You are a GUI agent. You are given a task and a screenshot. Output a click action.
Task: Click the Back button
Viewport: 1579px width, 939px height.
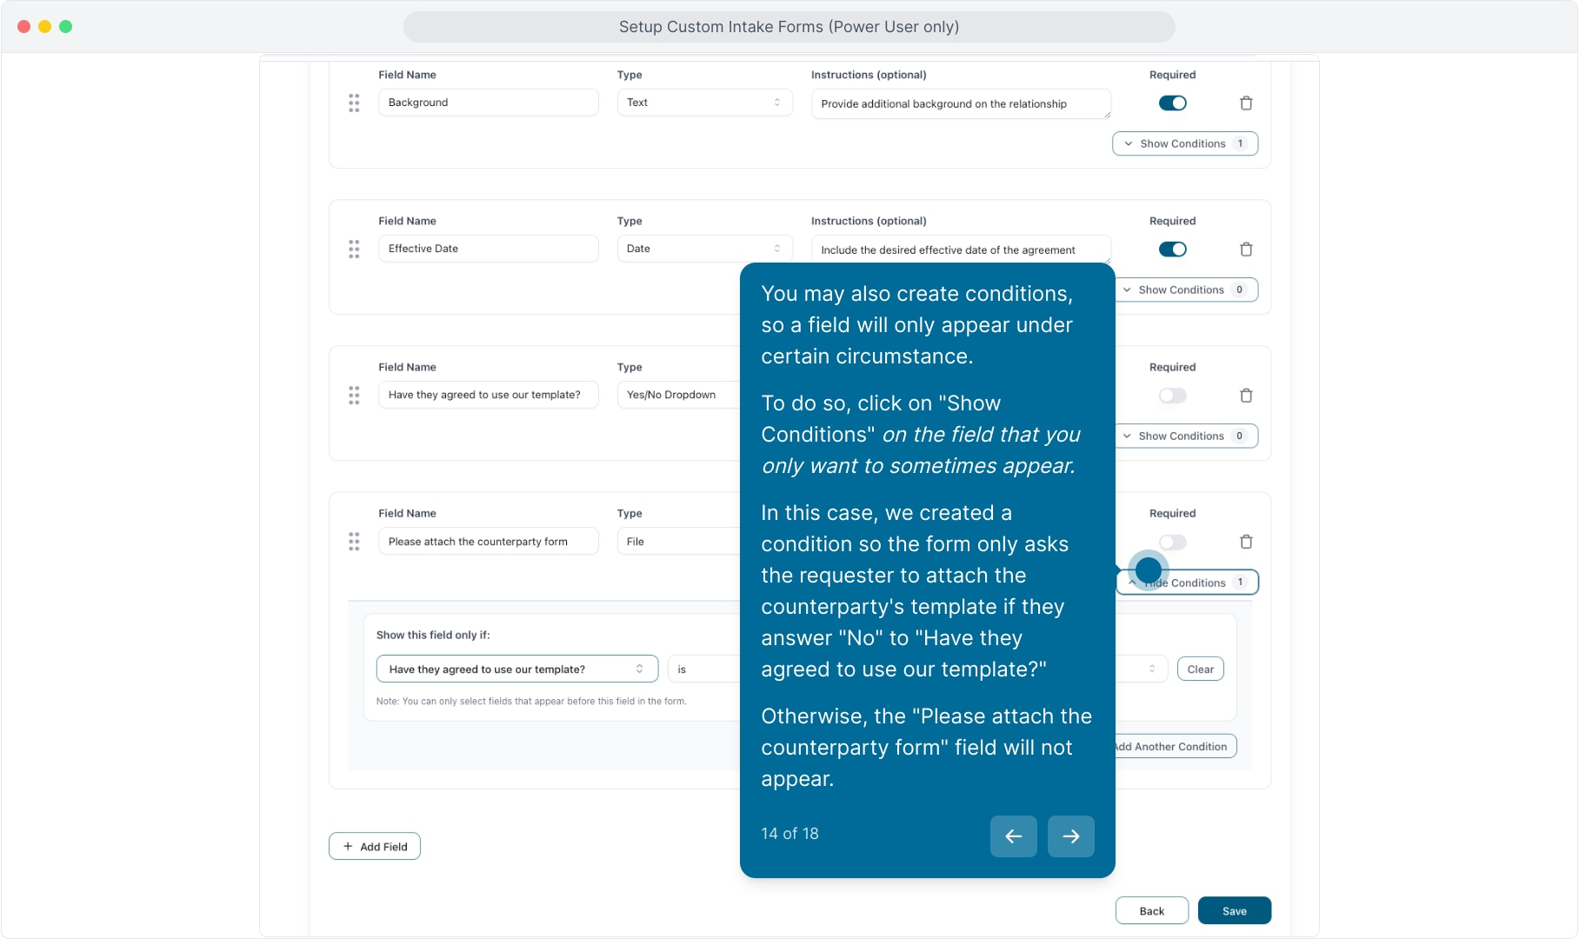pyautogui.click(x=1151, y=910)
